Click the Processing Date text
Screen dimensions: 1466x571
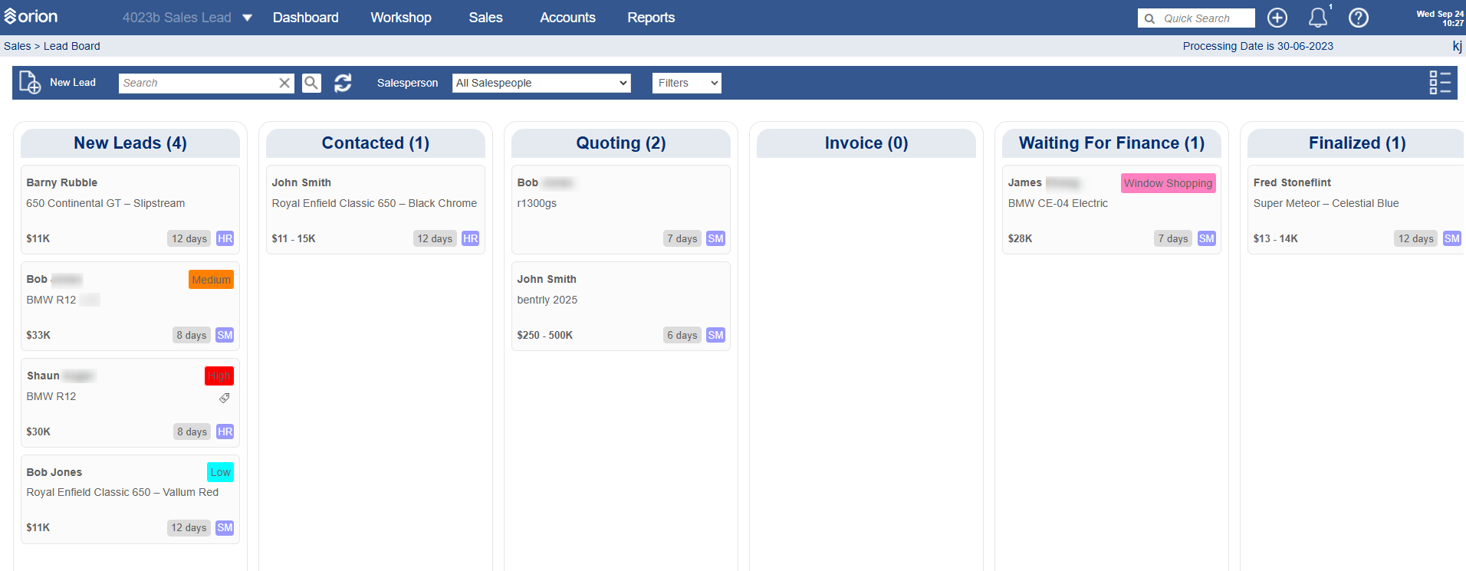click(x=1258, y=46)
